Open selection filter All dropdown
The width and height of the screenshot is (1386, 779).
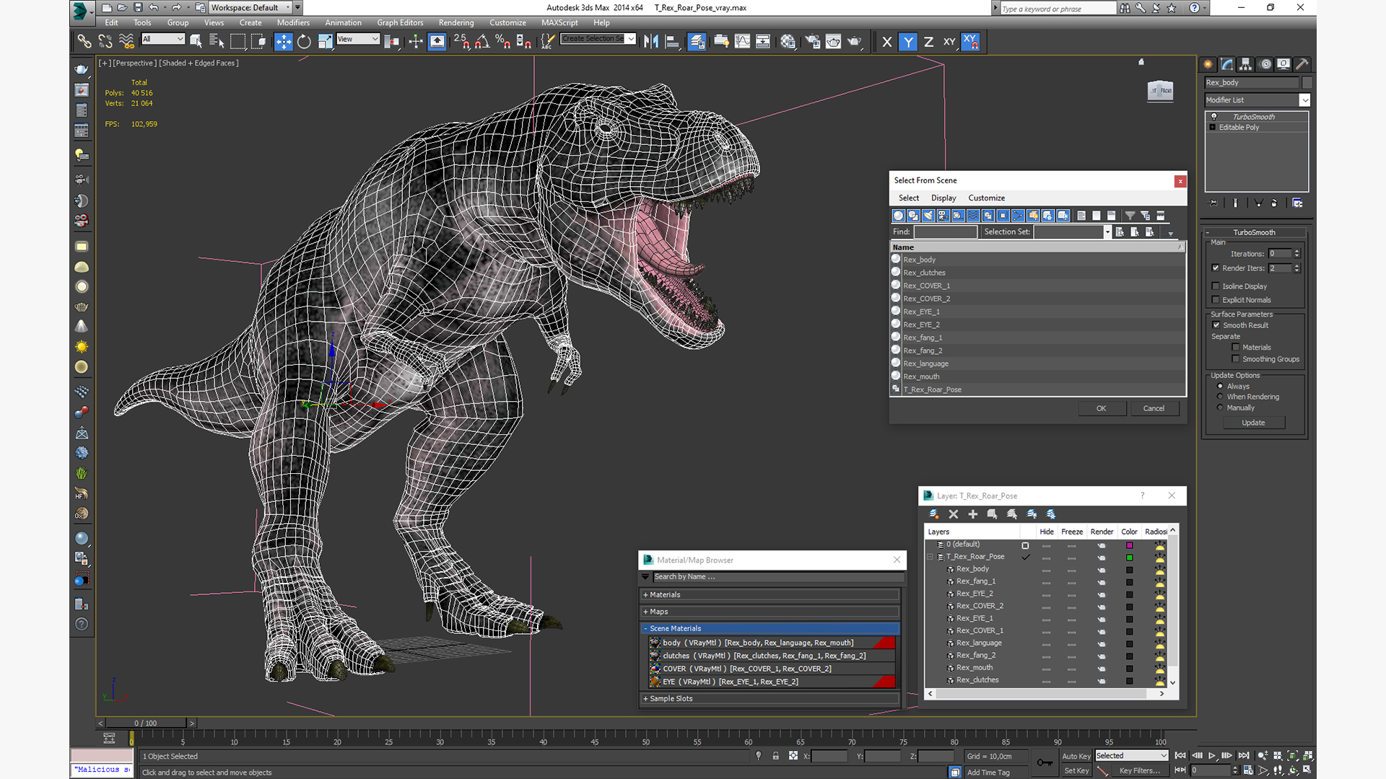pyautogui.click(x=163, y=39)
